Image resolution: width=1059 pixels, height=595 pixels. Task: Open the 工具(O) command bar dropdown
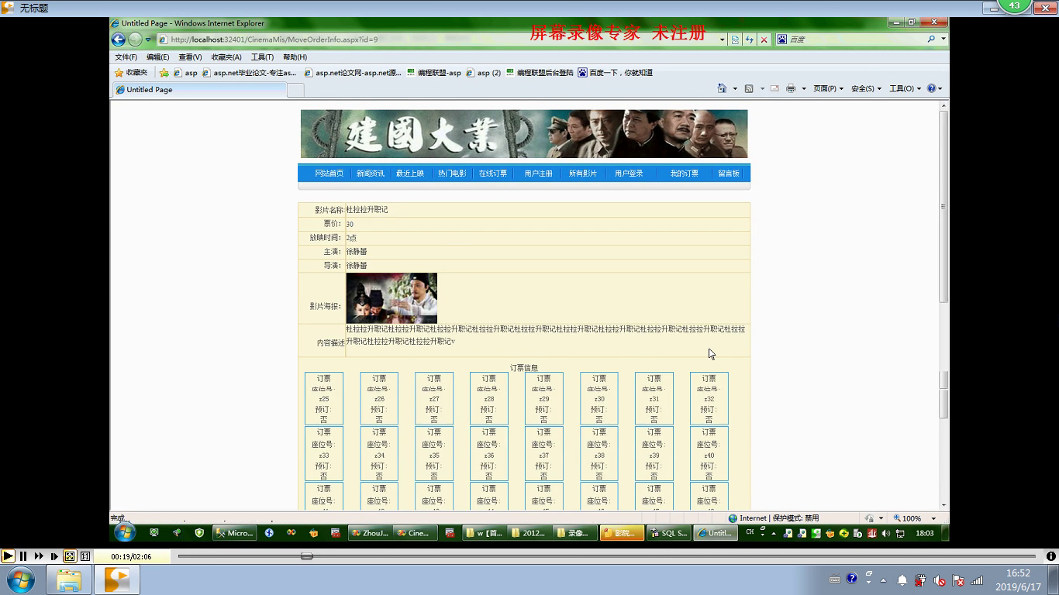(905, 88)
